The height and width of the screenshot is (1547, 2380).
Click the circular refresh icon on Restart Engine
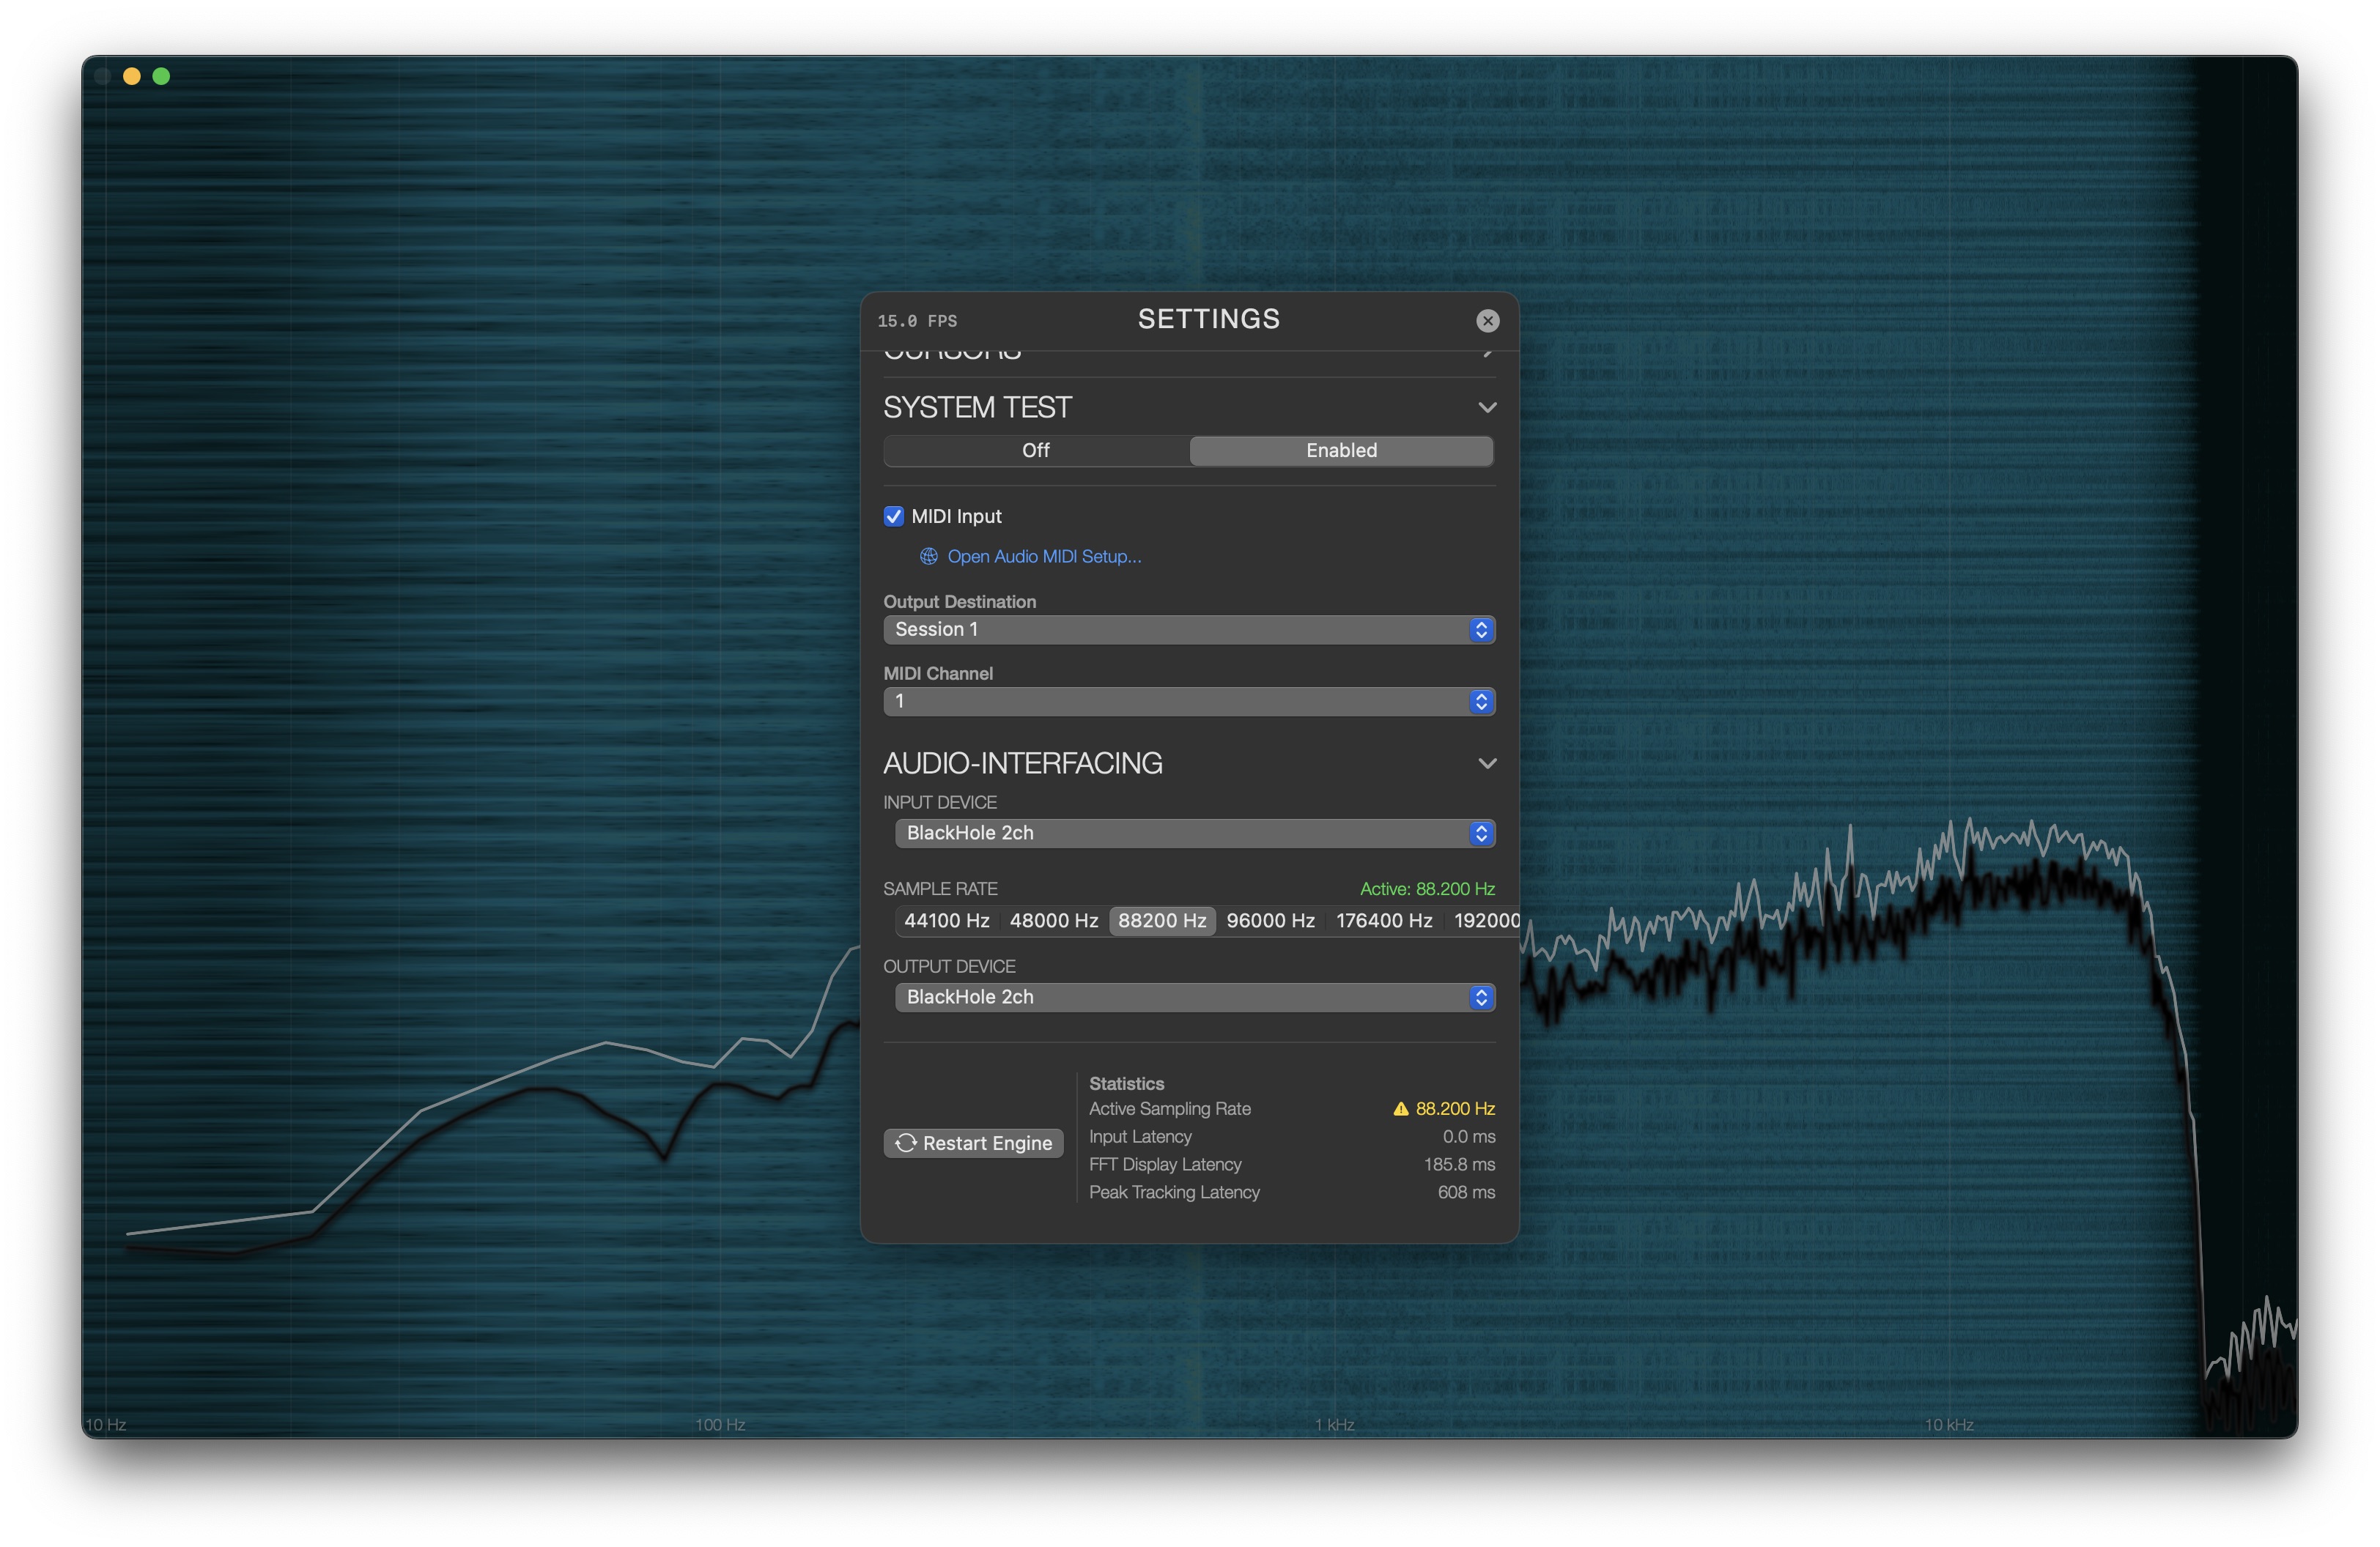click(x=906, y=1142)
